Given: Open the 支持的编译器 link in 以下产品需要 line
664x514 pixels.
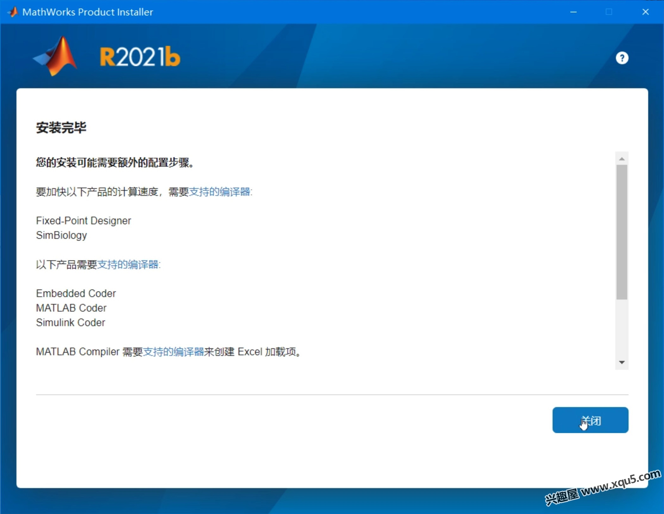Looking at the screenshot, I should pyautogui.click(x=128, y=264).
